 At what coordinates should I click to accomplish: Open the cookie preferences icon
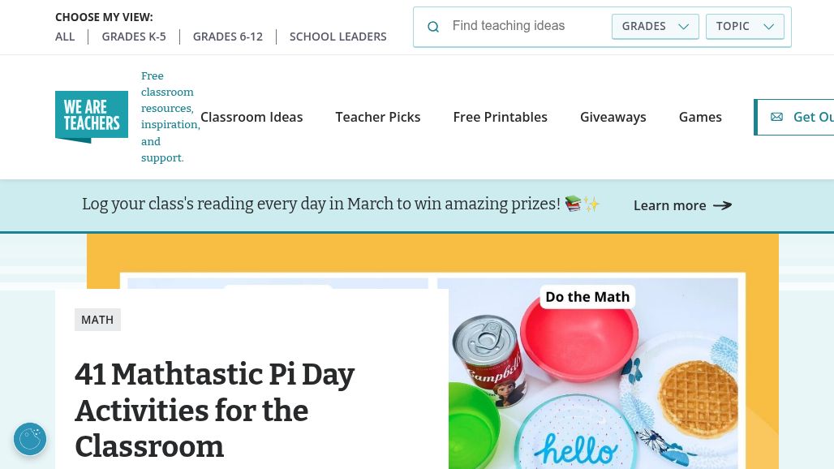tap(30, 439)
